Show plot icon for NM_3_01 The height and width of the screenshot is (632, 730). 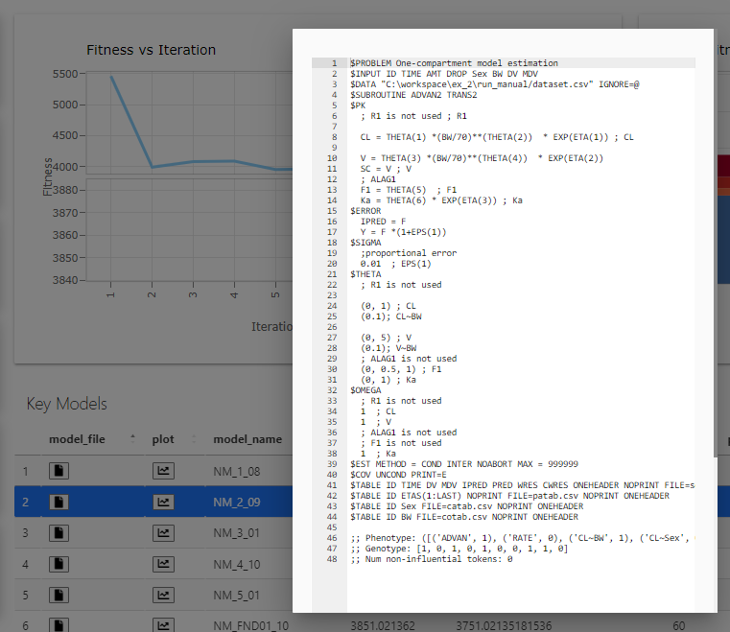coord(163,533)
